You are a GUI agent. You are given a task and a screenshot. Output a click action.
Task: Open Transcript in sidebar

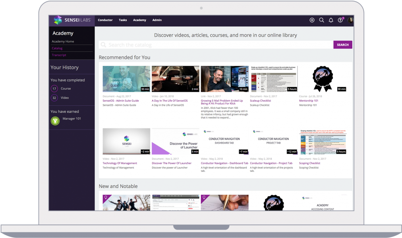click(x=59, y=55)
